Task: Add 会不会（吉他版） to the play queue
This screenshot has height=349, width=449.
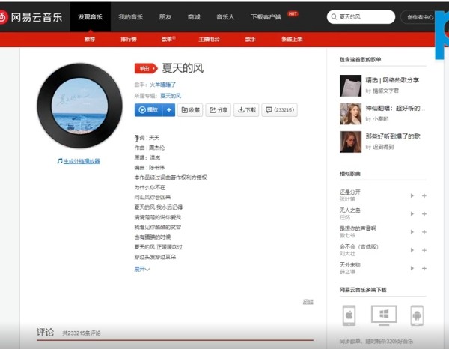Action: (424, 250)
